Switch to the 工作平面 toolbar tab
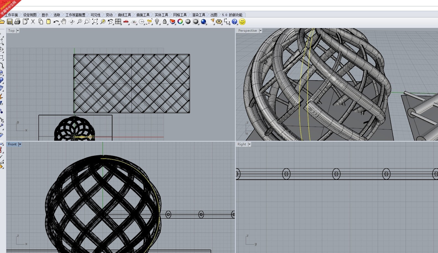Viewport: 438px width, 253px height. click(x=11, y=15)
